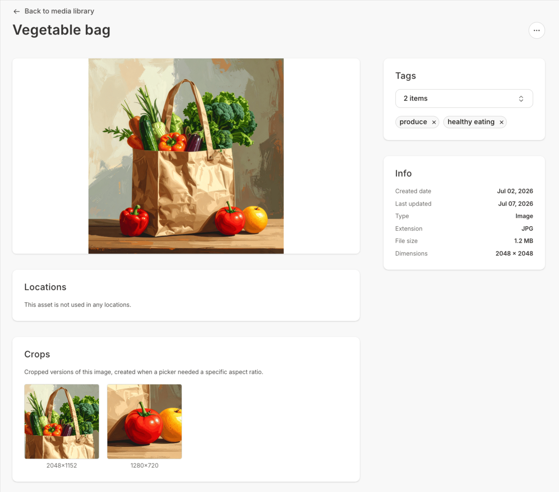Click the File size label

(x=406, y=241)
